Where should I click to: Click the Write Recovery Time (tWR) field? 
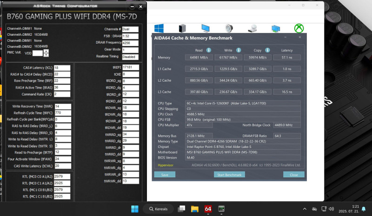(63, 107)
